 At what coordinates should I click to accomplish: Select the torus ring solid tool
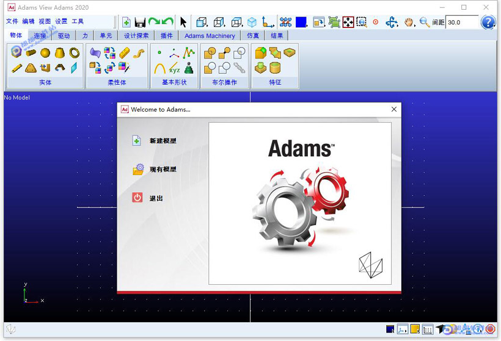[75, 52]
